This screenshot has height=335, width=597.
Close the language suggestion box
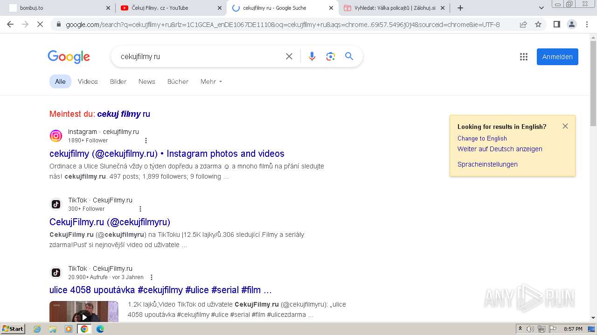point(565,126)
